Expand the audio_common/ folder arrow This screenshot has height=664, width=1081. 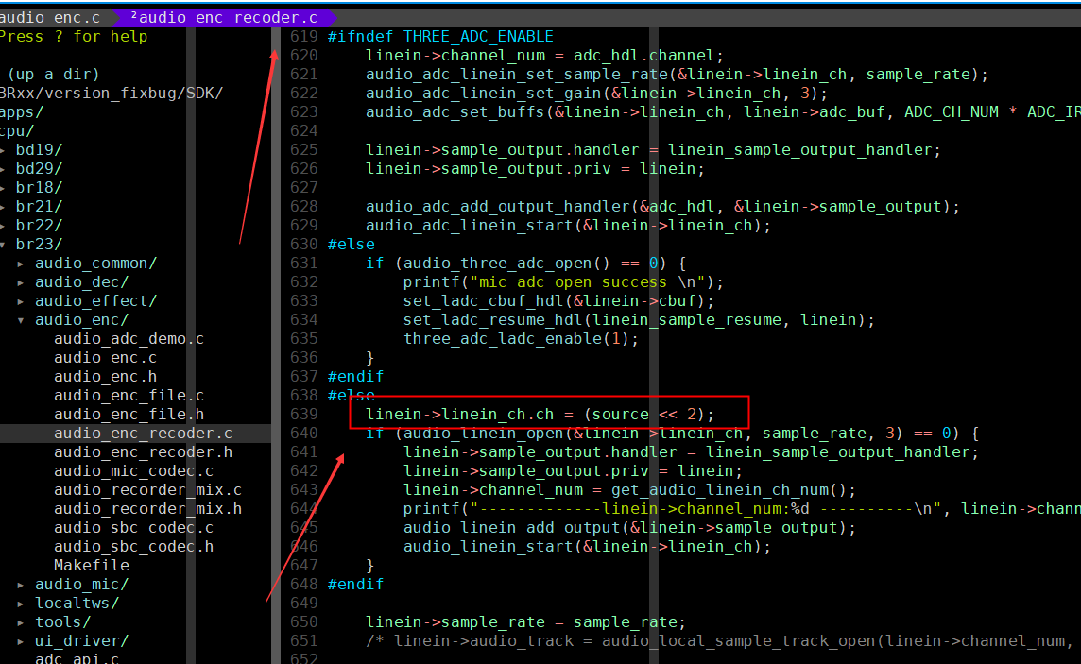(21, 264)
